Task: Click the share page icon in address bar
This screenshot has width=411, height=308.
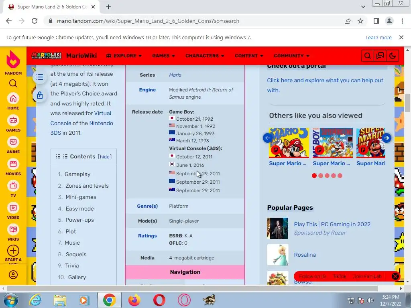Action: (x=348, y=21)
